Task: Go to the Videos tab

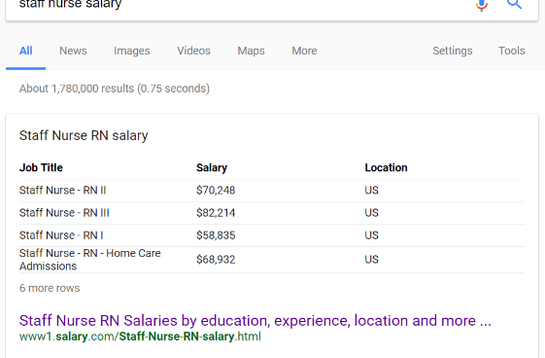Action: [x=193, y=51]
